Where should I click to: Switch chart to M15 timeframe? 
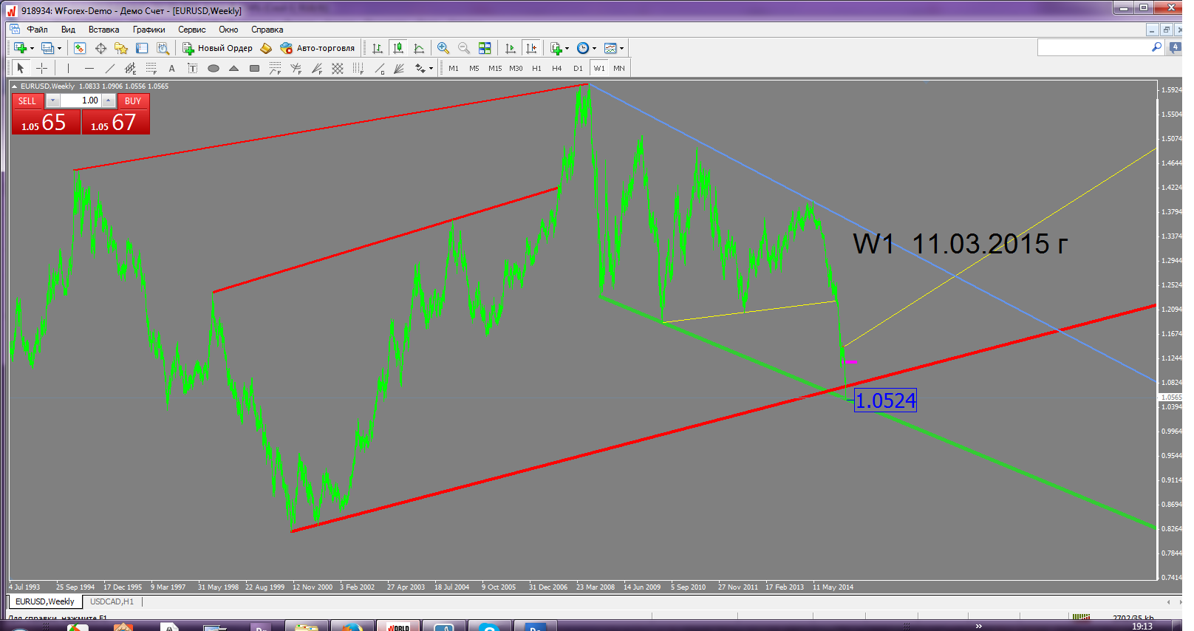[x=495, y=68]
